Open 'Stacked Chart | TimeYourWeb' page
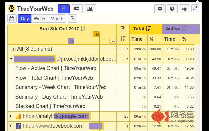The image size is (209, 131). click(50, 106)
